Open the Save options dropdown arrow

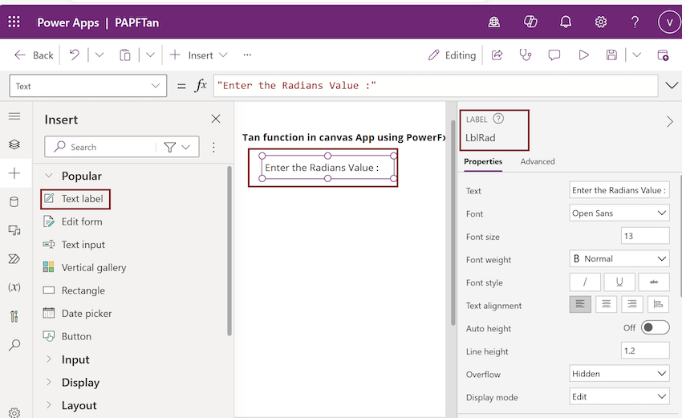[637, 55]
